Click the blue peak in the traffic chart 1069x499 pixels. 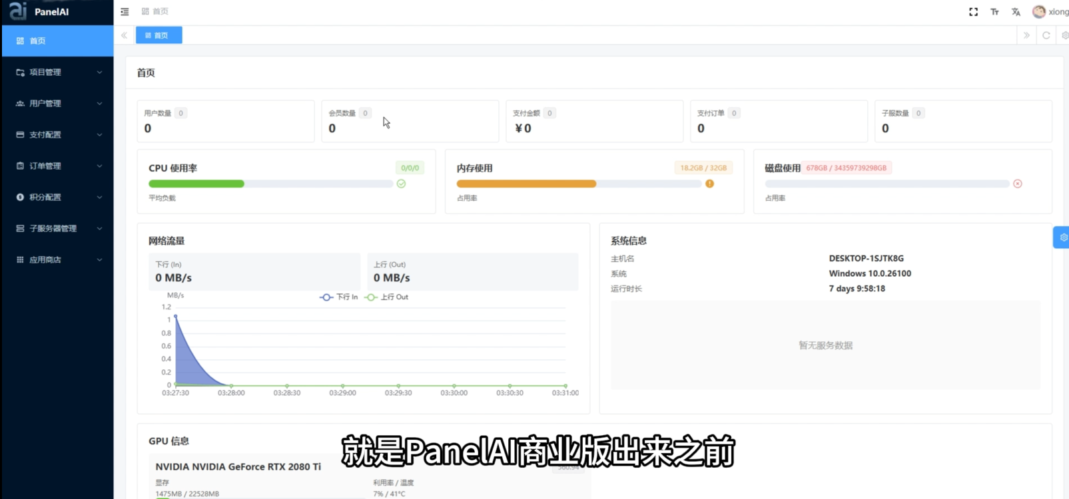coord(176,317)
